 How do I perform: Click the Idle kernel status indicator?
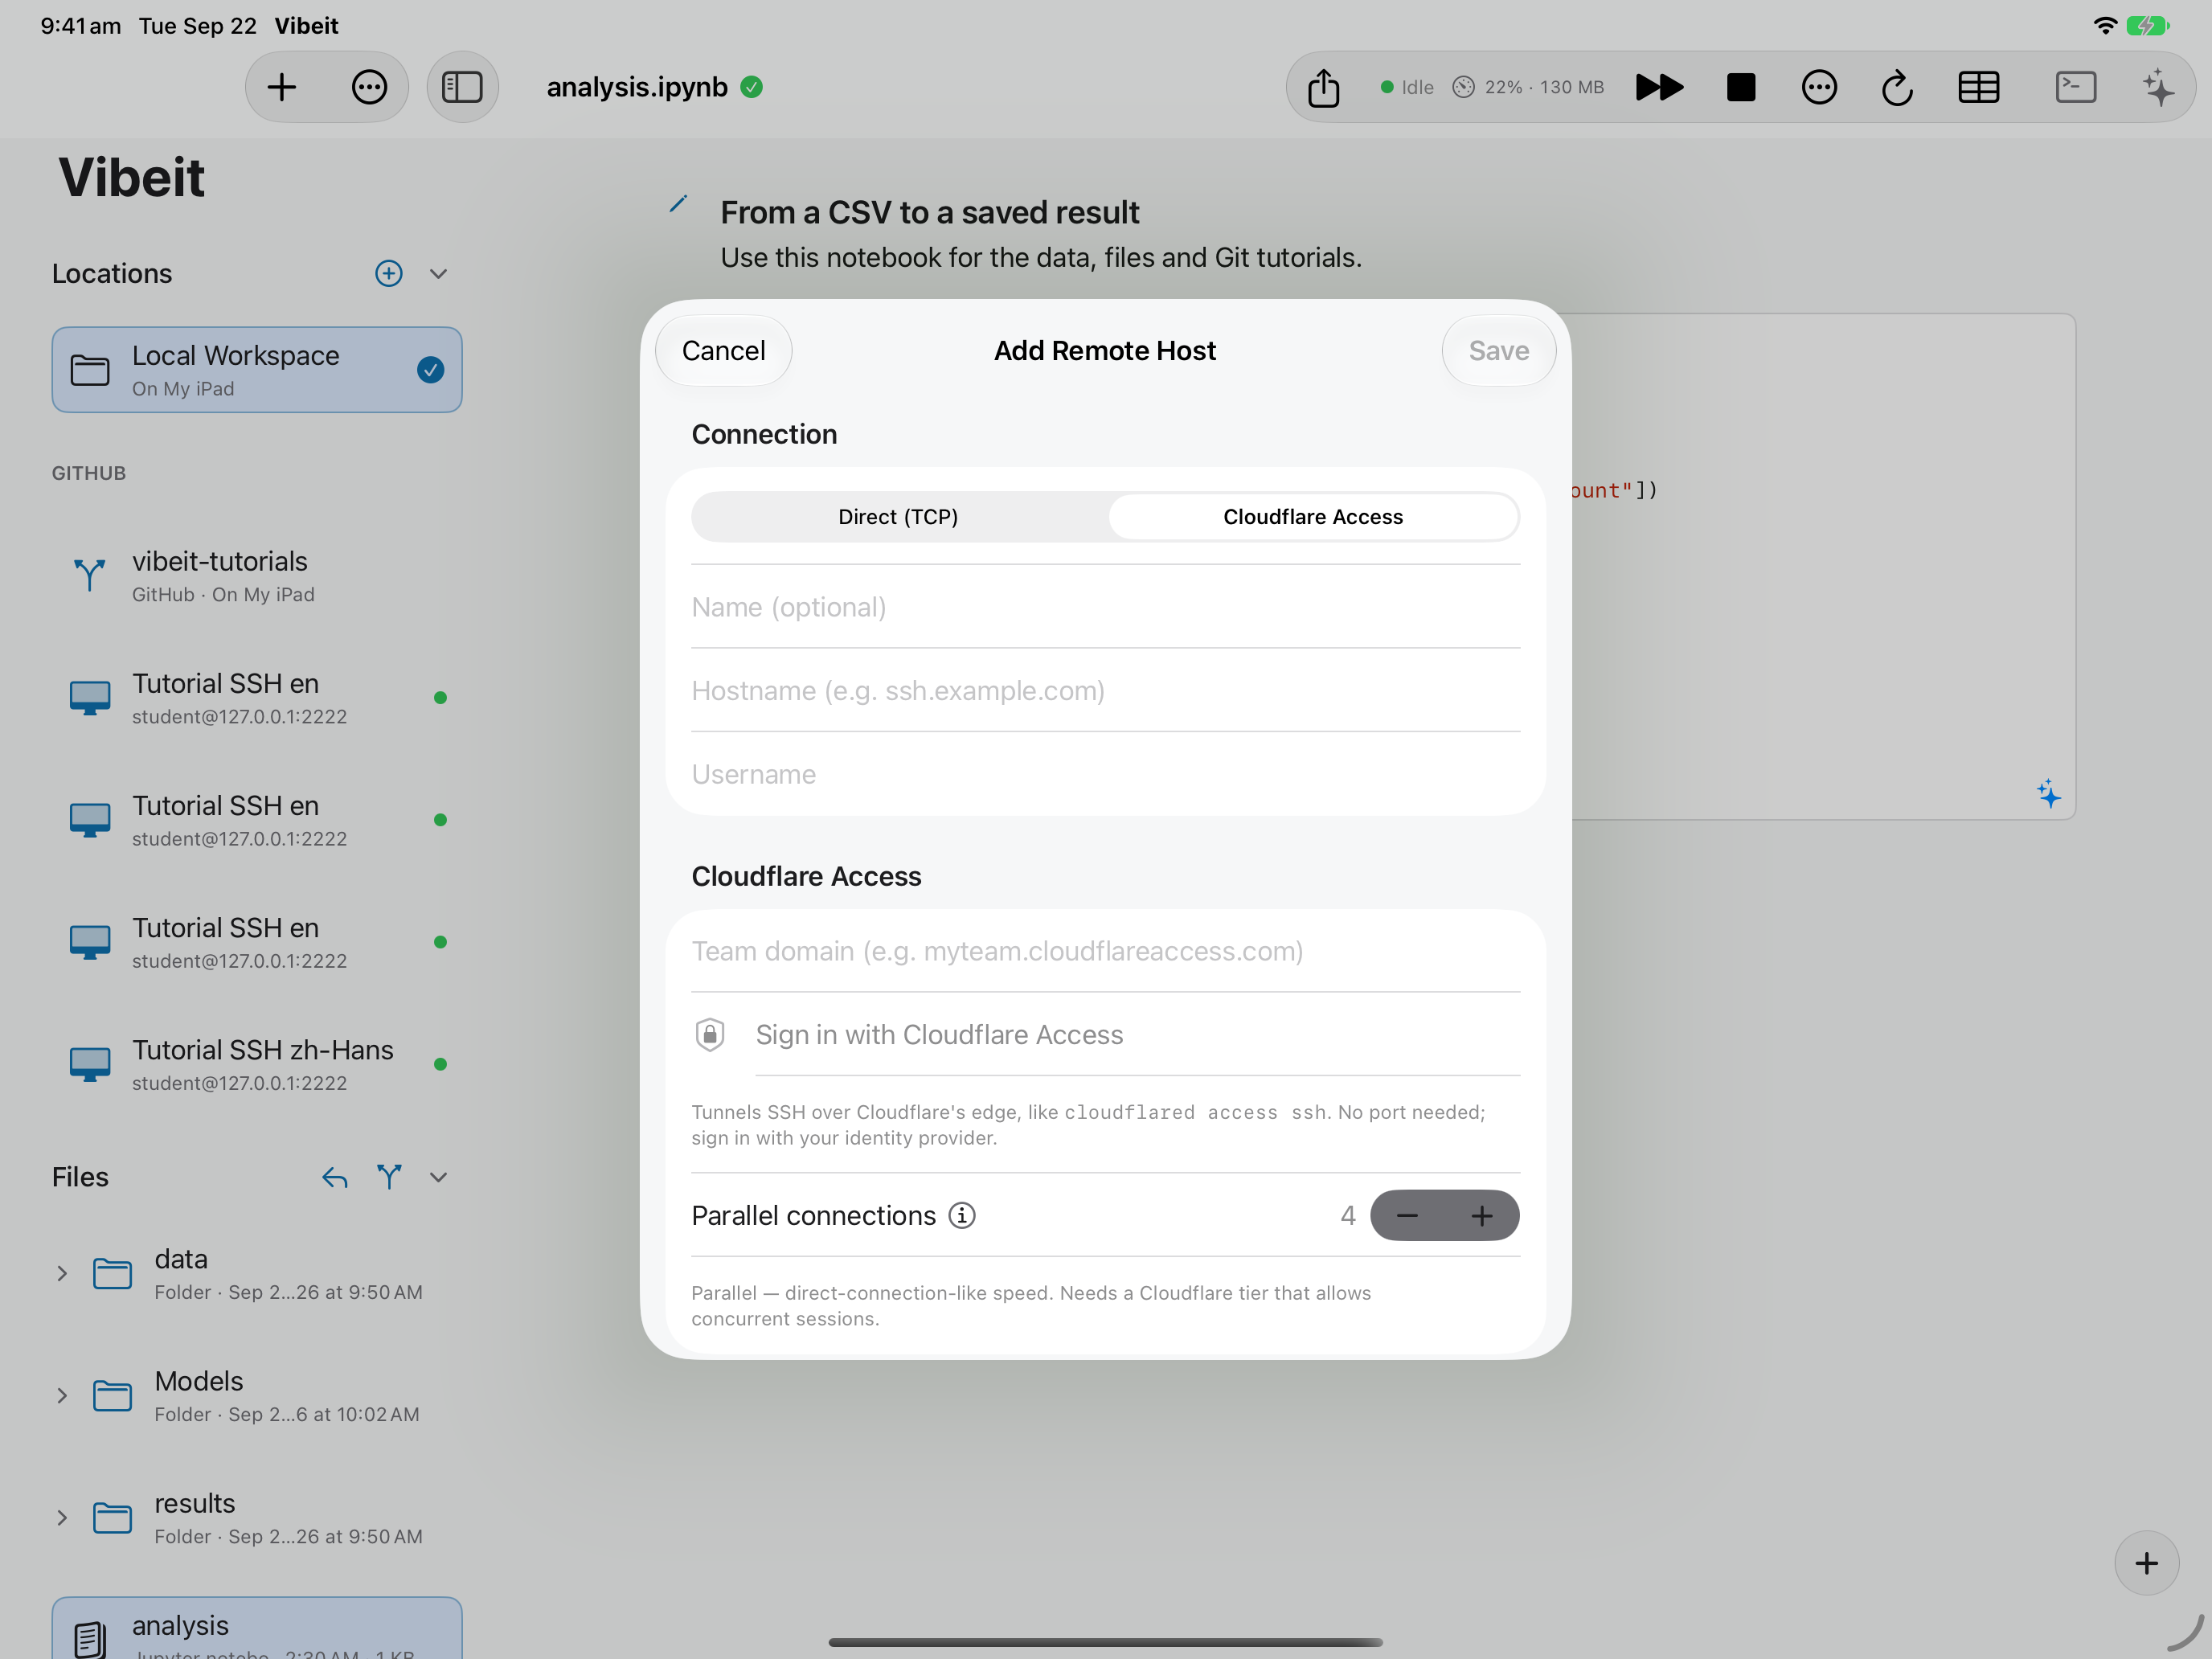pyautogui.click(x=1406, y=87)
